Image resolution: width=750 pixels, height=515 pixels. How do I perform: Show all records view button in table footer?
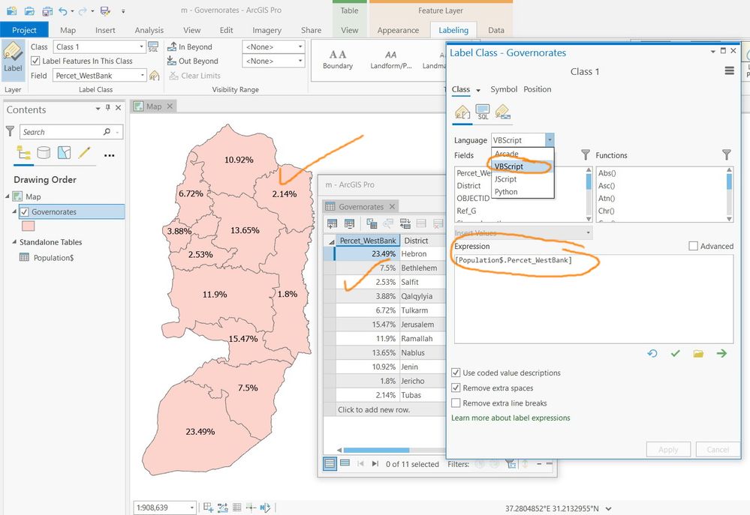[x=330, y=463]
